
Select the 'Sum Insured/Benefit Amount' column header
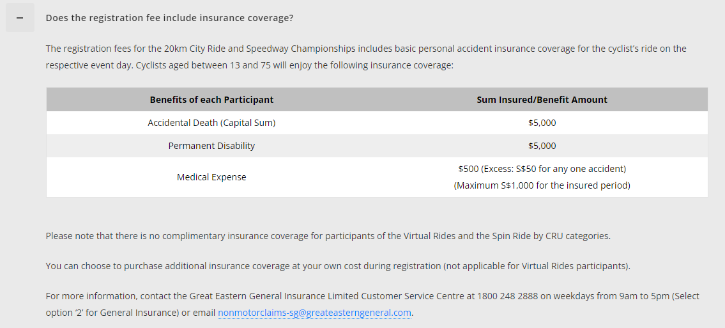tap(542, 100)
